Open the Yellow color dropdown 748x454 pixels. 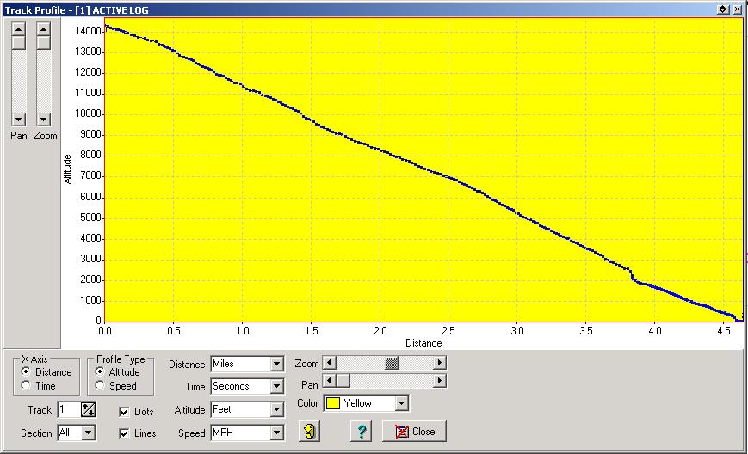pos(401,402)
